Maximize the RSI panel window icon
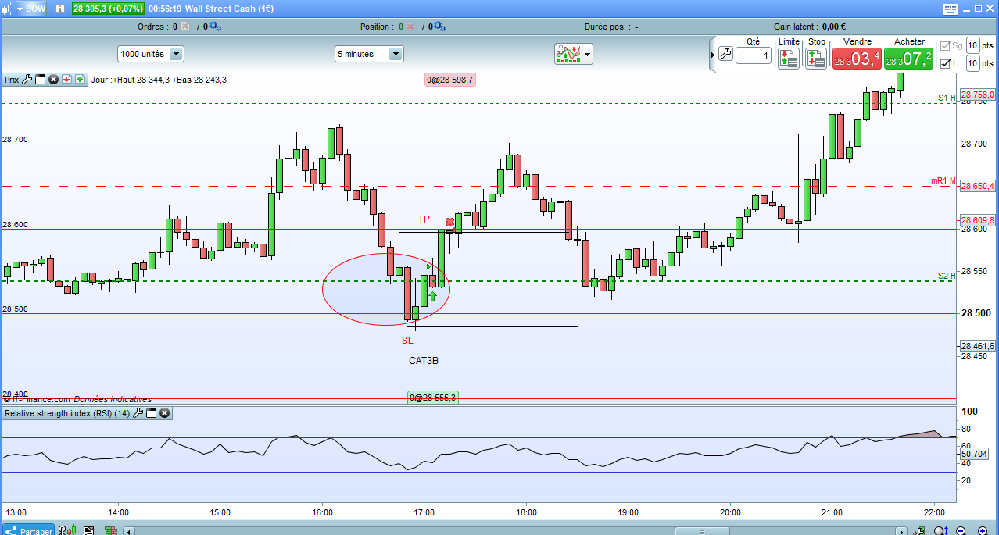The image size is (999, 535). [x=152, y=412]
